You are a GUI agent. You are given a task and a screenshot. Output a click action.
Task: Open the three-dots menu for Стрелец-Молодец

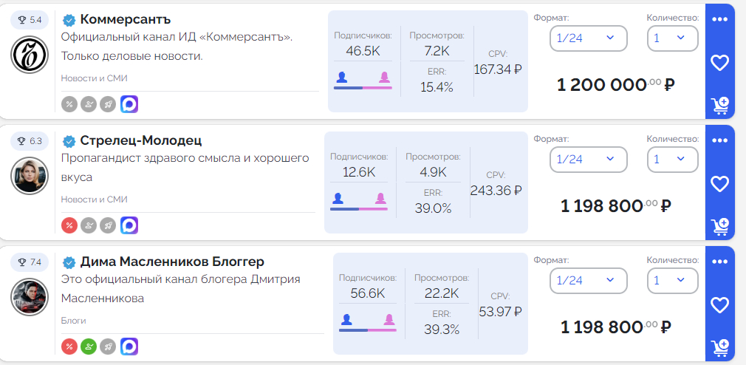(719, 140)
